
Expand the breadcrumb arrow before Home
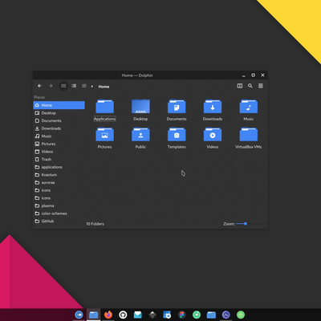coord(92,87)
